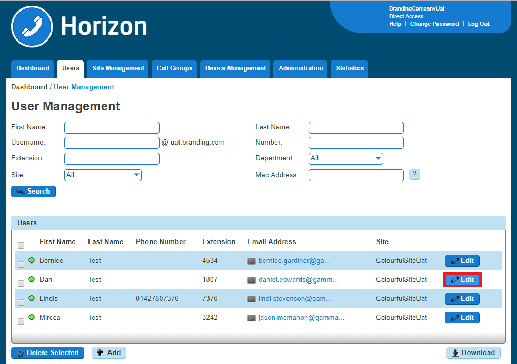Screen dimensions: 517x364
Task: Click BrandingCompanyUat account name
Action: click(417, 8)
